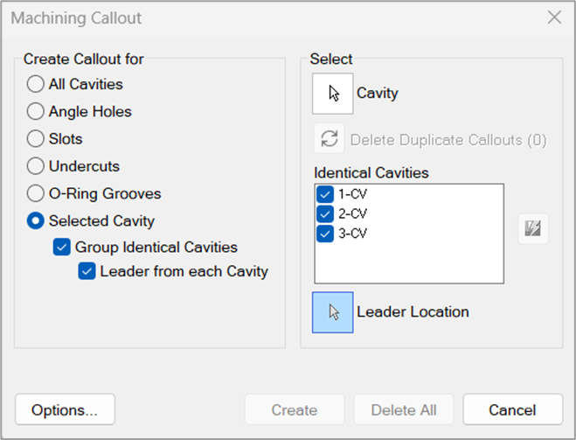Close the Machining Callout window
The height and width of the screenshot is (440, 576).
tap(554, 17)
